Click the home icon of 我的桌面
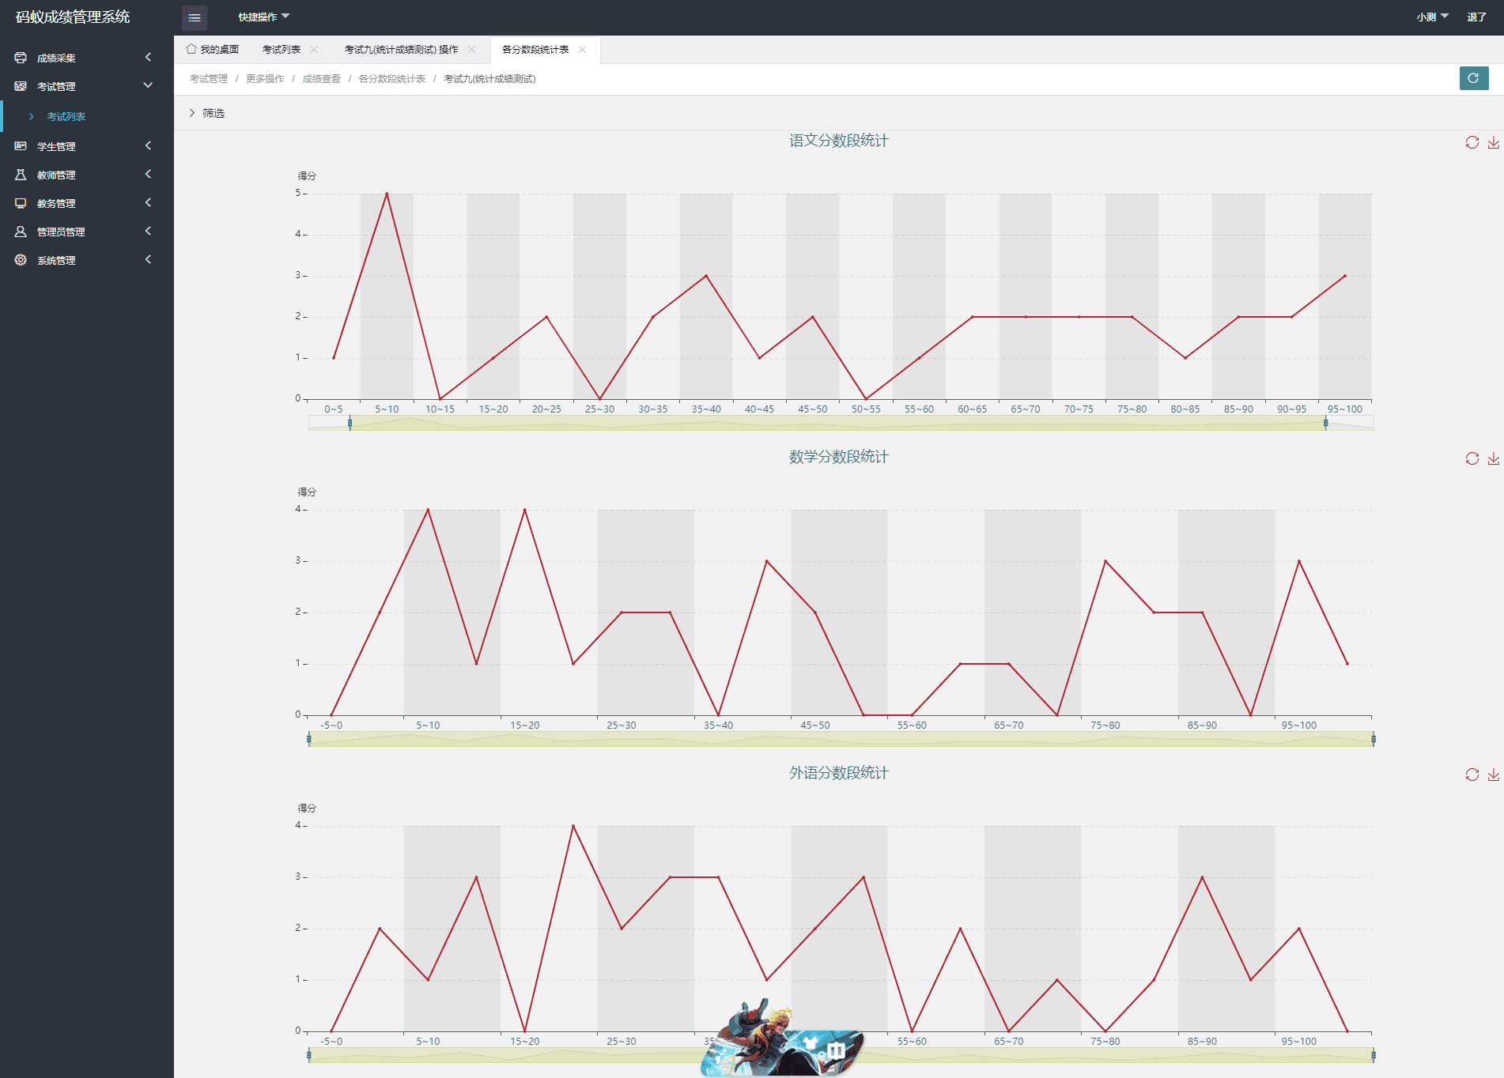The height and width of the screenshot is (1078, 1504). click(x=191, y=49)
